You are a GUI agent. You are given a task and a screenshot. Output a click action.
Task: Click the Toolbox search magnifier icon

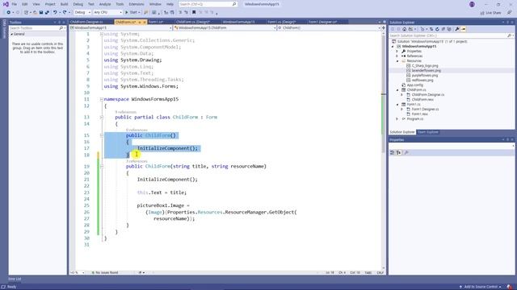click(x=61, y=28)
